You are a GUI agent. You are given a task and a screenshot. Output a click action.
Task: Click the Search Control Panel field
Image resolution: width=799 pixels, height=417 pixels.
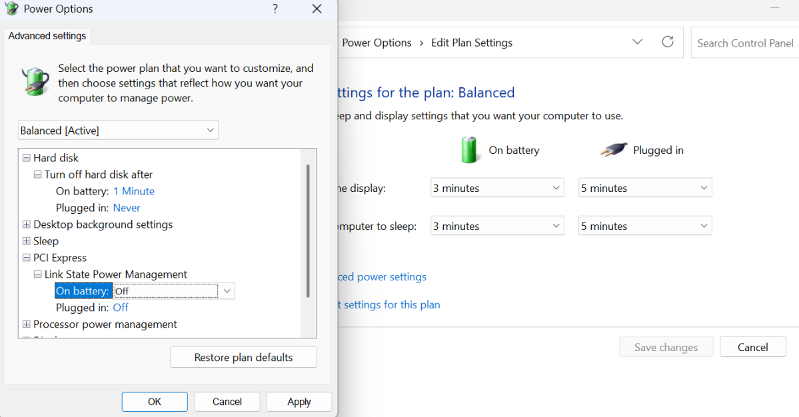pos(744,43)
